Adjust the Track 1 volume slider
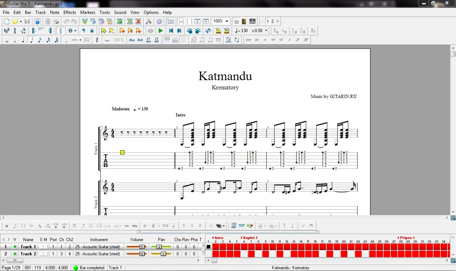 point(142,247)
